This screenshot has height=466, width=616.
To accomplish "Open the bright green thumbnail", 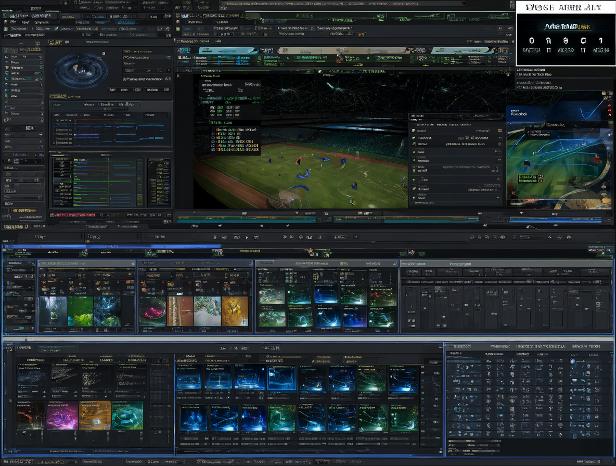I will pyautogui.click(x=80, y=311).
